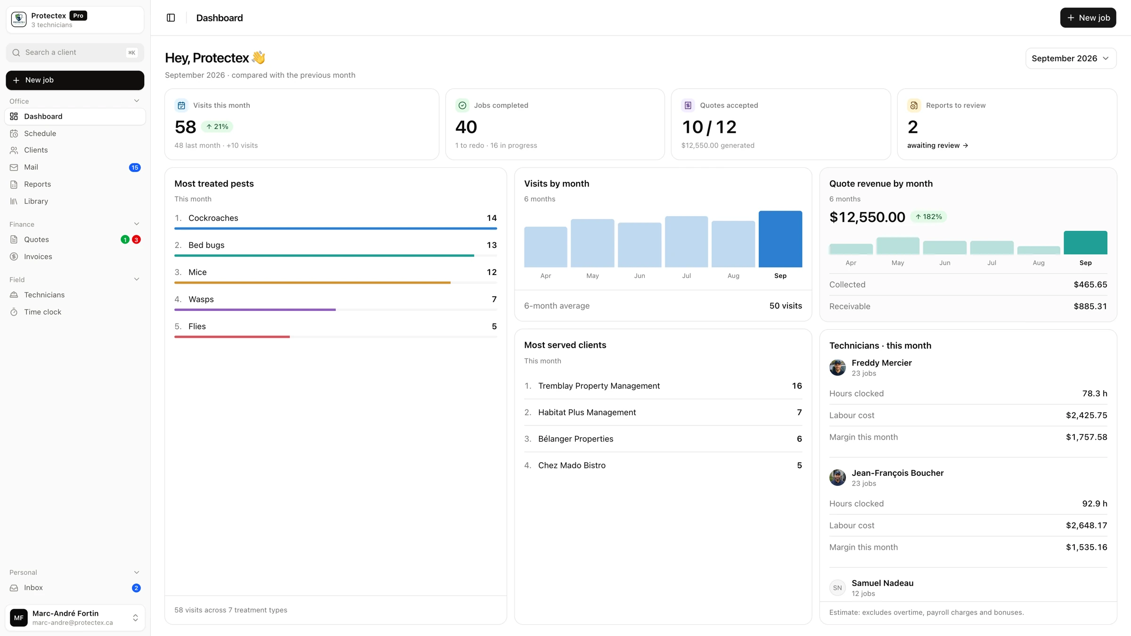Click Samuel Nadeau's SN avatar
The width and height of the screenshot is (1131, 636).
coord(837,588)
